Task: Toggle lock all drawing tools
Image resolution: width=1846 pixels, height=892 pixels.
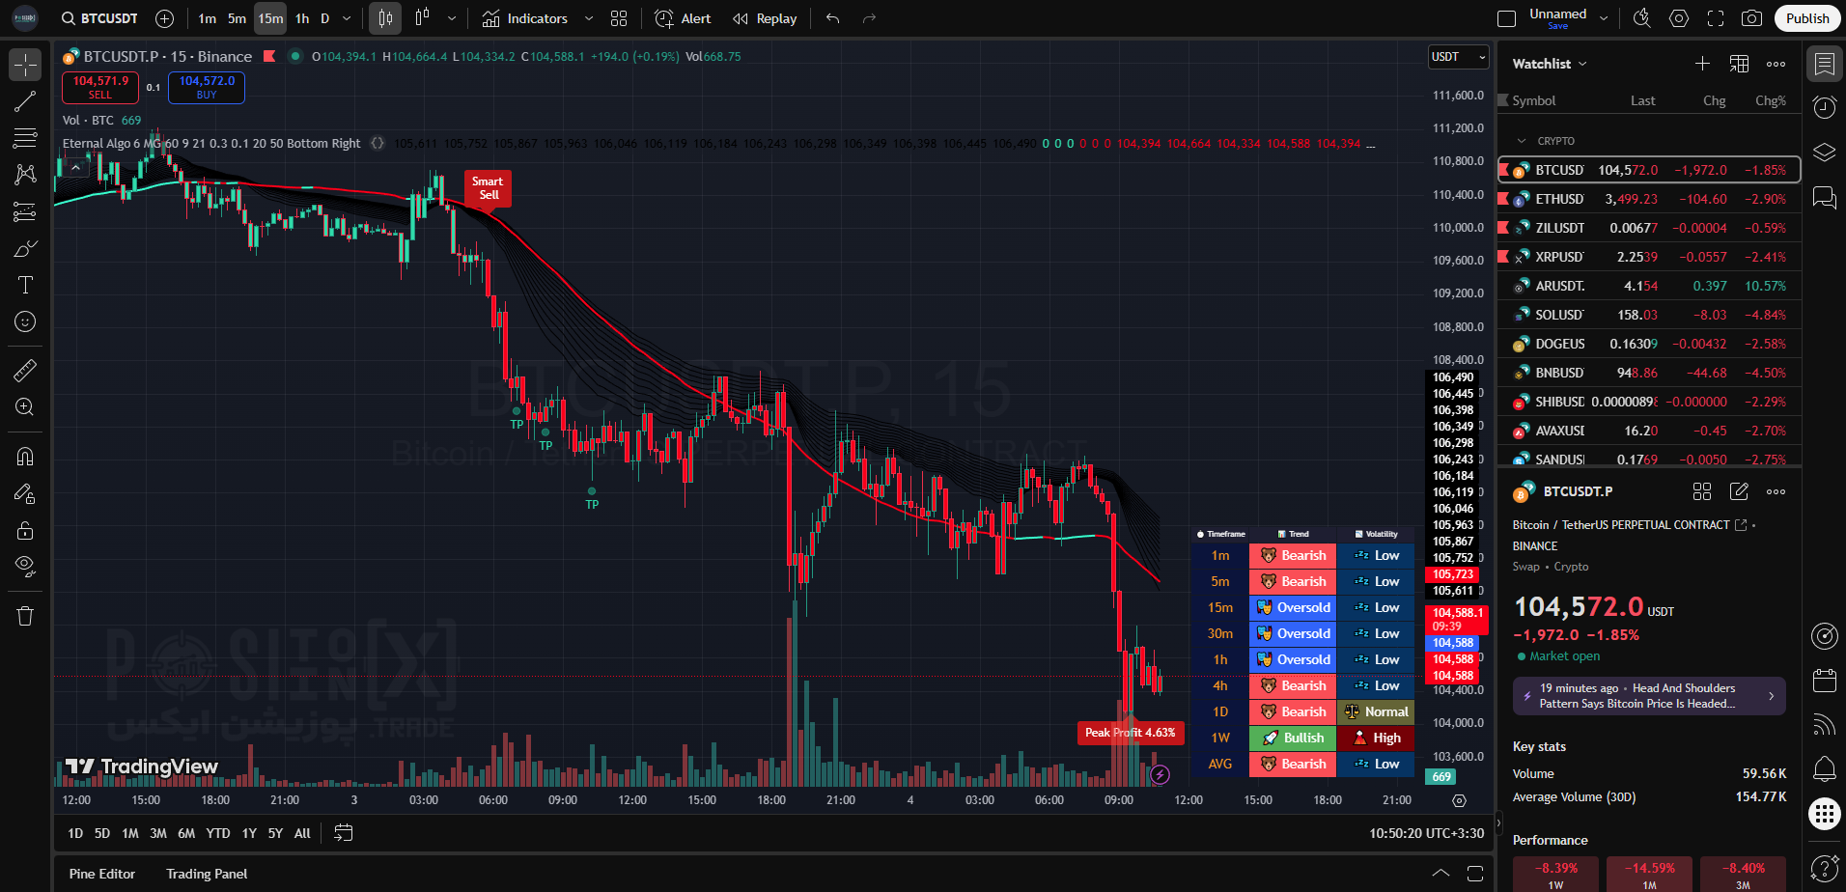Action: (x=25, y=530)
